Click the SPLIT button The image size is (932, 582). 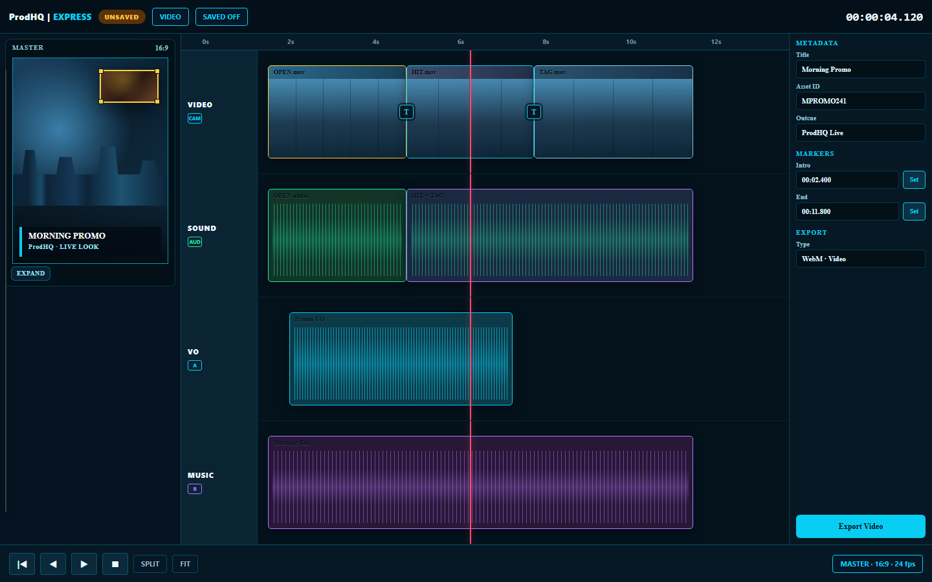[x=150, y=564]
